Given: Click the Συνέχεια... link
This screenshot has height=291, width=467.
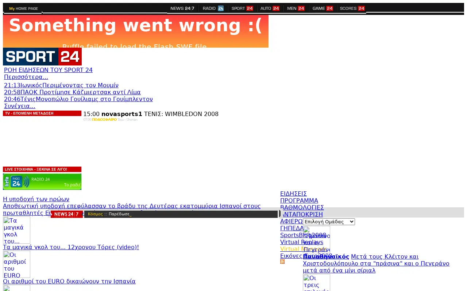Looking at the screenshot, I should click(20, 106).
